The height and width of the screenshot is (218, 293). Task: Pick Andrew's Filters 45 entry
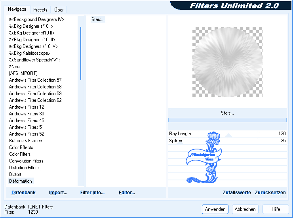coord(27,120)
